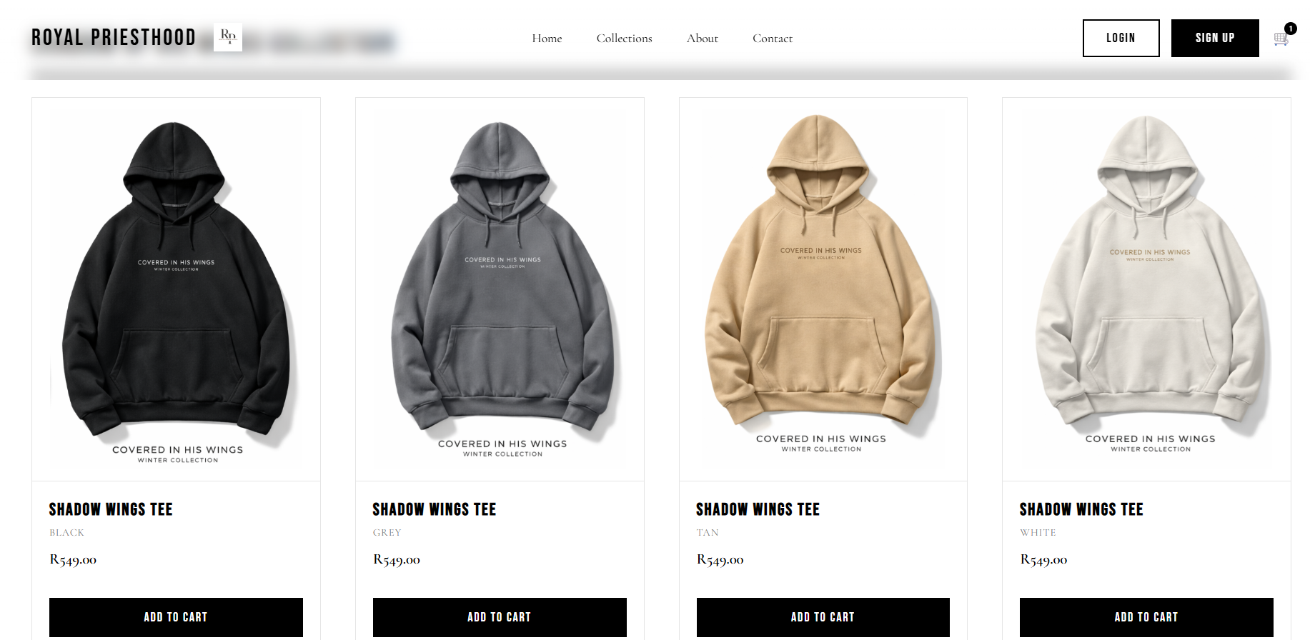Open the About page link
This screenshot has height=640, width=1310.
pos(702,39)
